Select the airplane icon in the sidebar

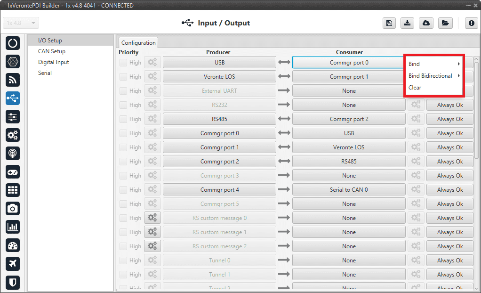point(13,264)
